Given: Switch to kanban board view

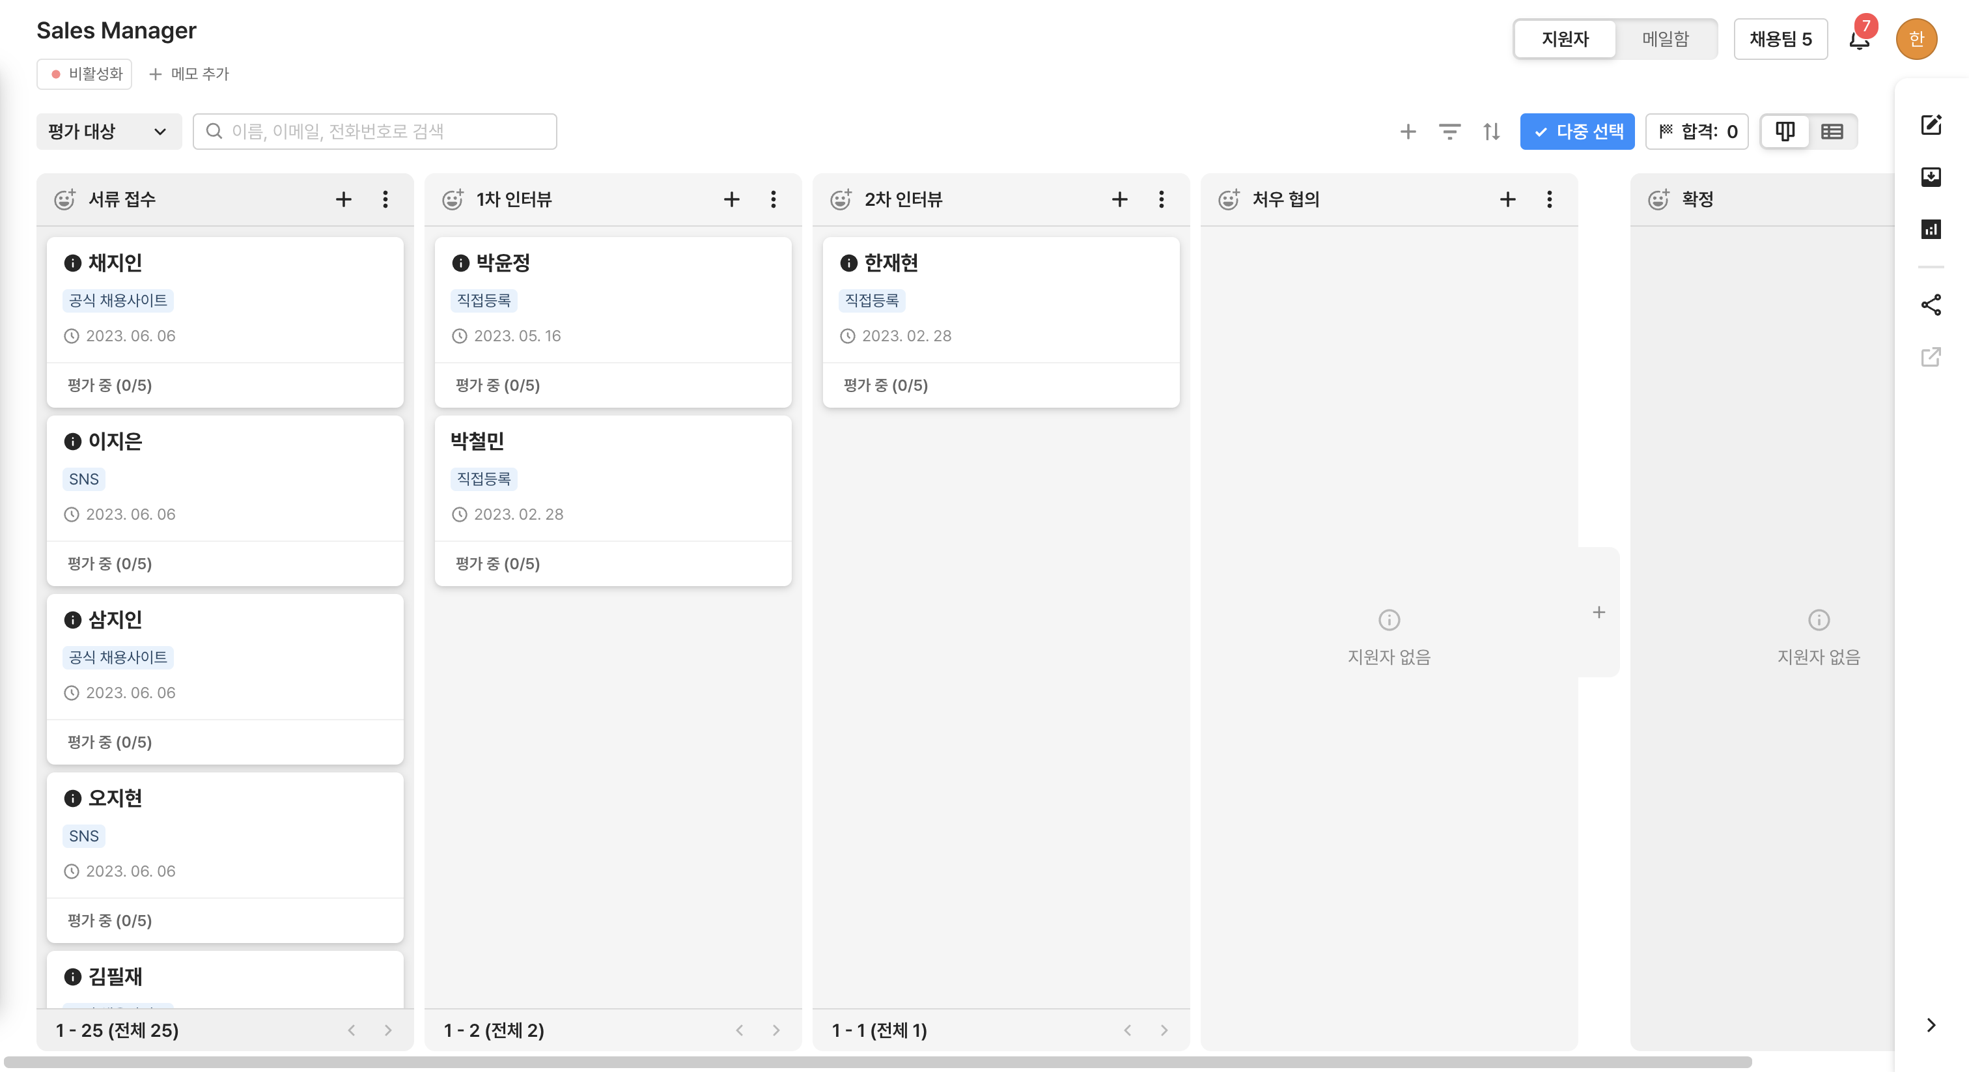Looking at the screenshot, I should (1785, 132).
